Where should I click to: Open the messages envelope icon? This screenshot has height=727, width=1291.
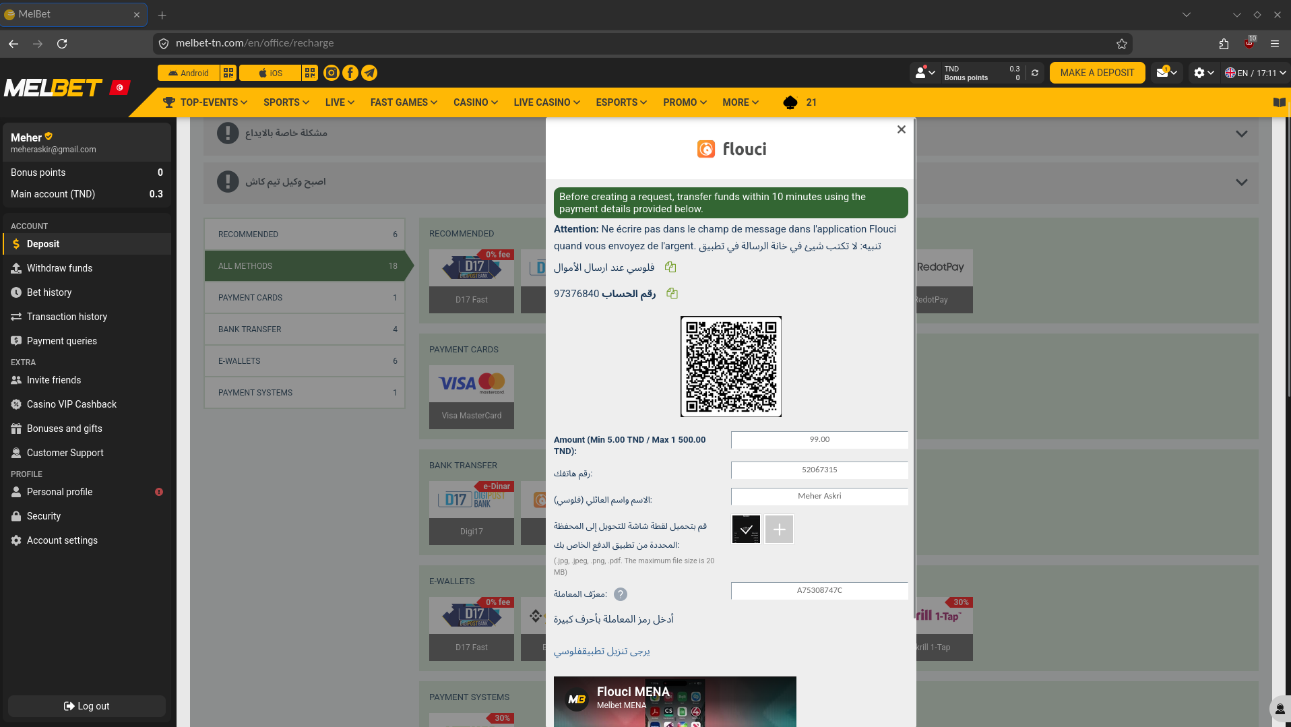point(1166,73)
